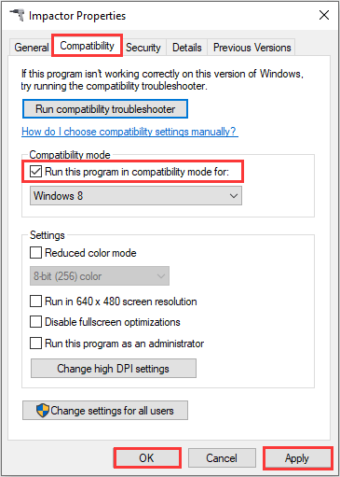
Task: Check Run this program as an administrator
Action: [35, 344]
